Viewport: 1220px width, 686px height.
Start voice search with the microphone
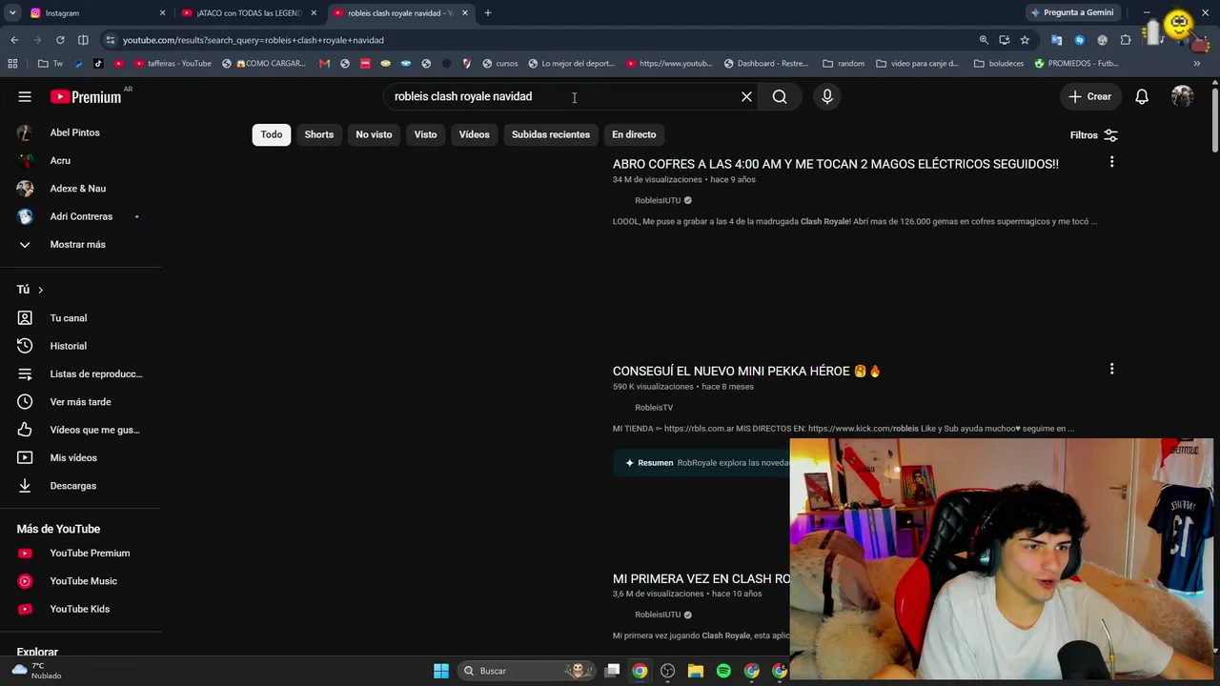click(827, 96)
